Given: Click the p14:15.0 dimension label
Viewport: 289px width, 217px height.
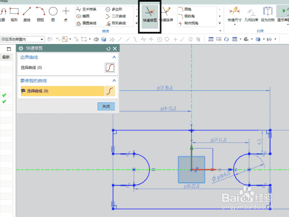Looking at the screenshot, I should (x=168, y=109).
